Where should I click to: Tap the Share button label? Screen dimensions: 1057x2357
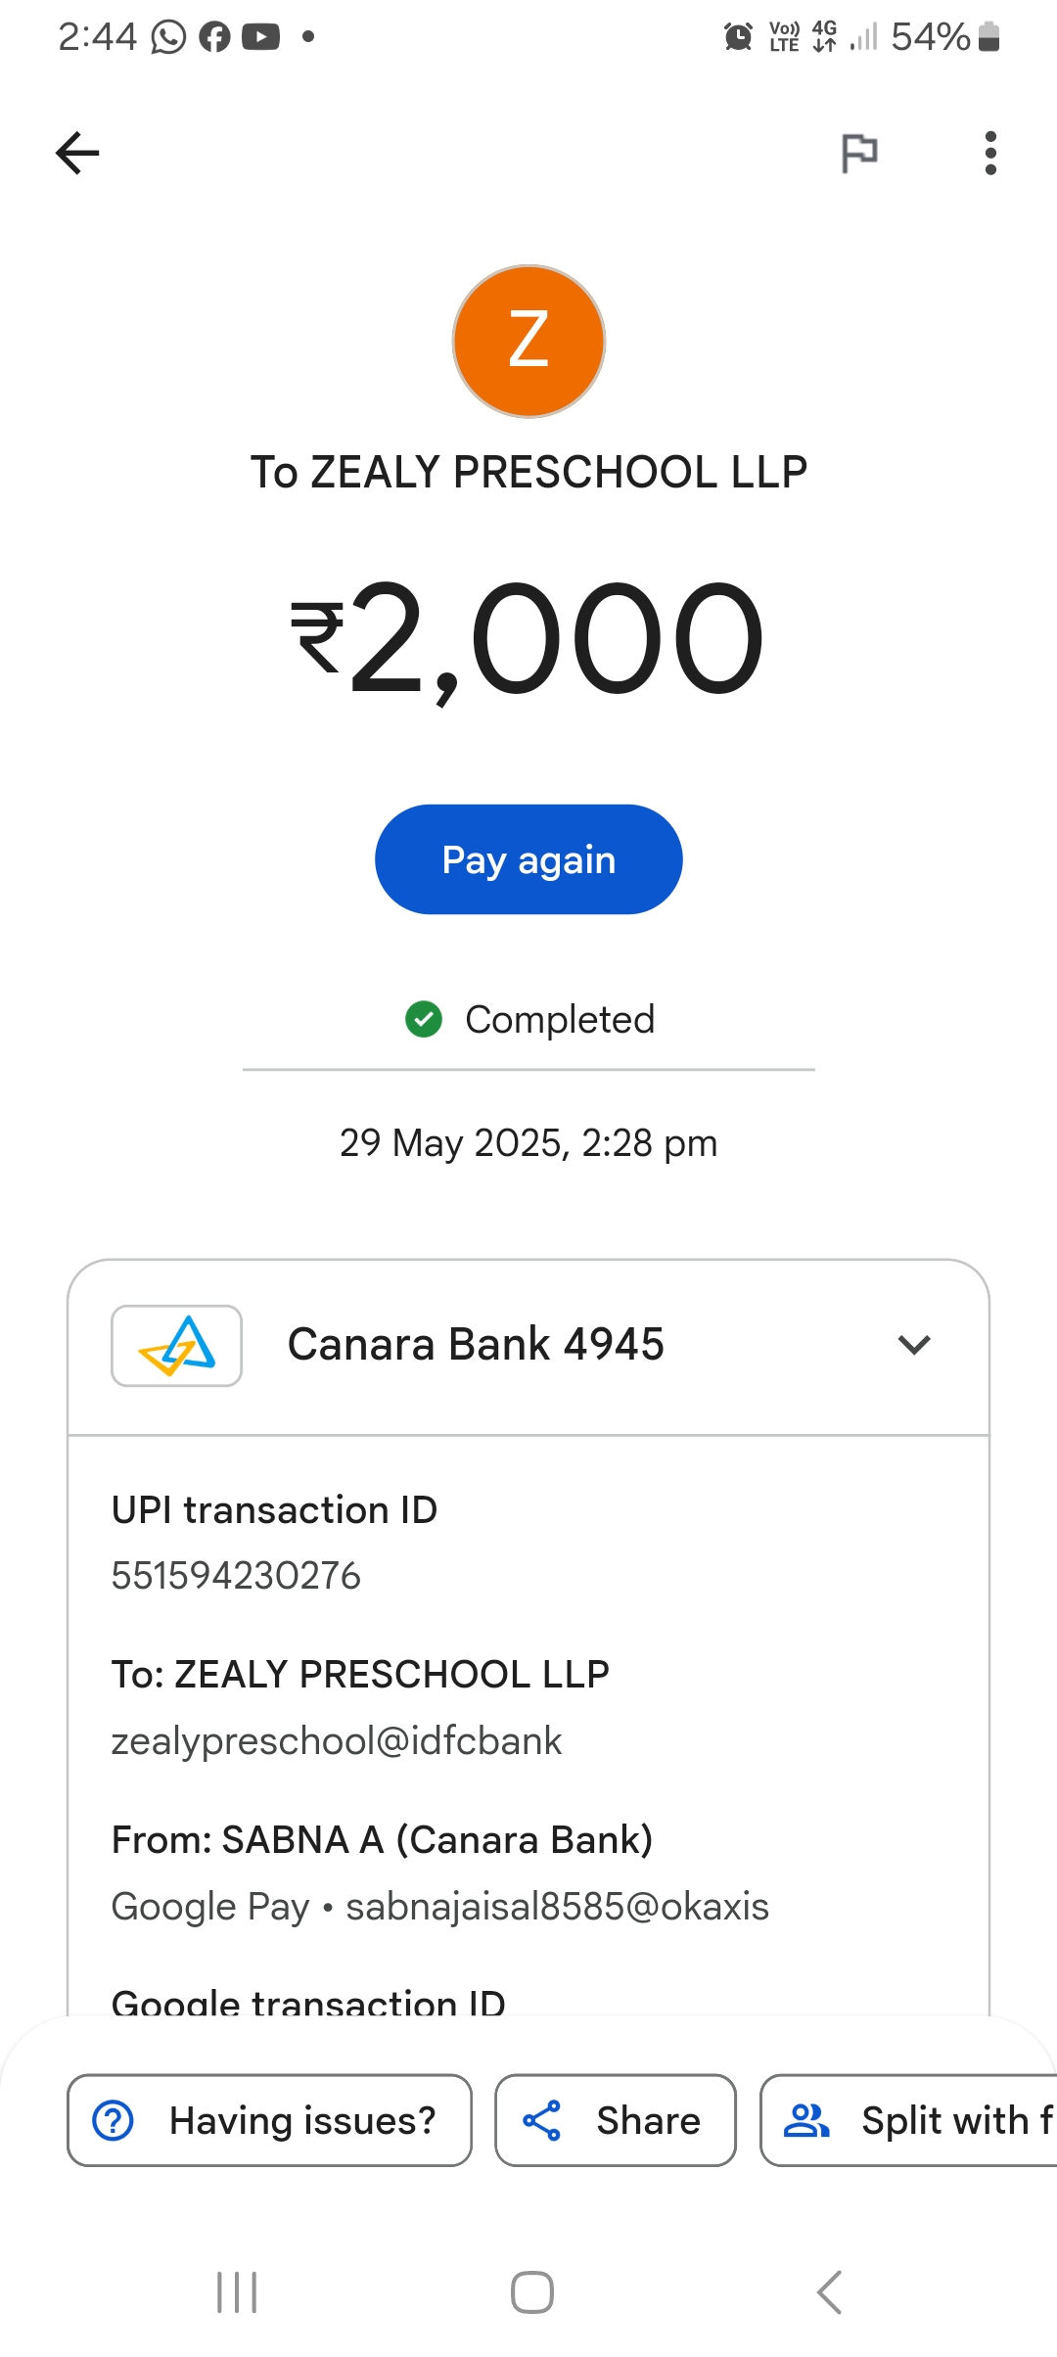648,2120
